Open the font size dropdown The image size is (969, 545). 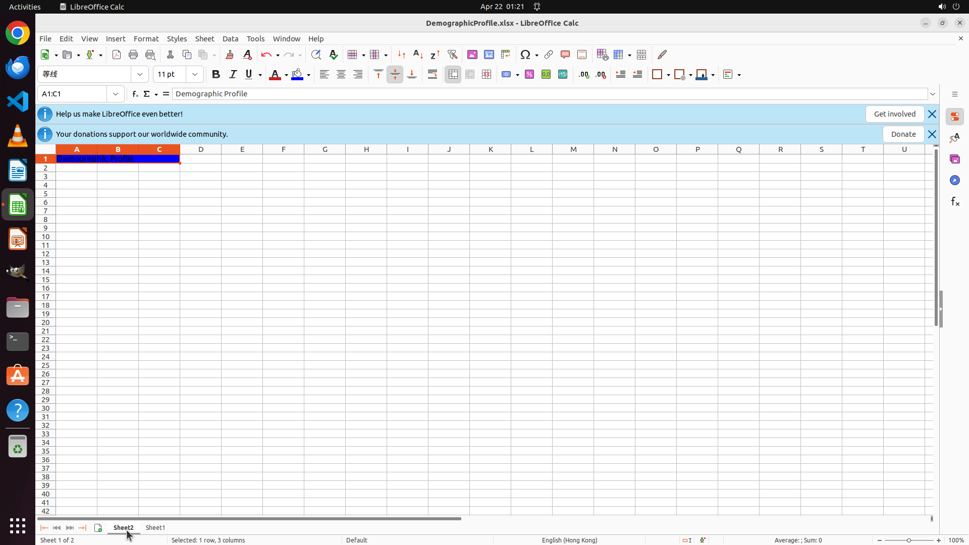(195, 74)
